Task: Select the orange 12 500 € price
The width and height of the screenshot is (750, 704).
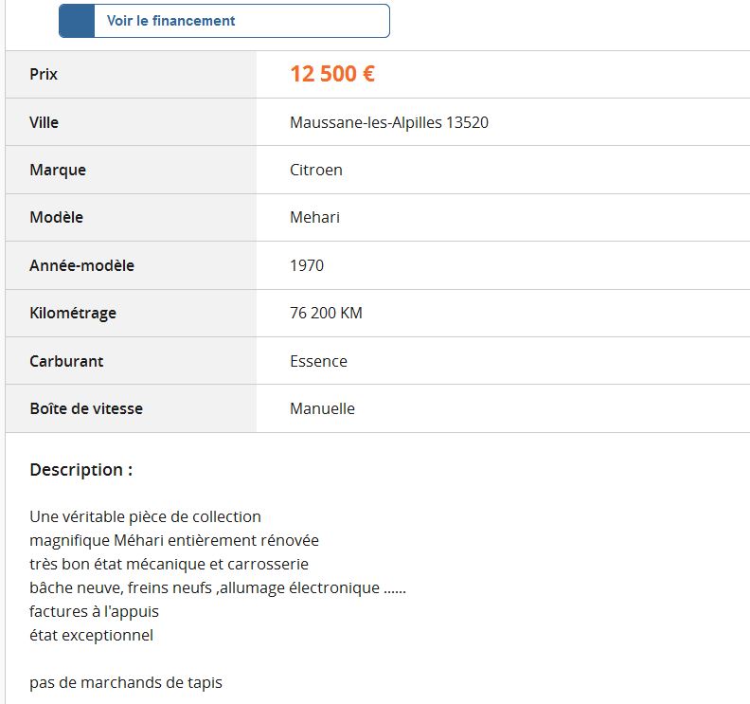Action: coord(332,74)
